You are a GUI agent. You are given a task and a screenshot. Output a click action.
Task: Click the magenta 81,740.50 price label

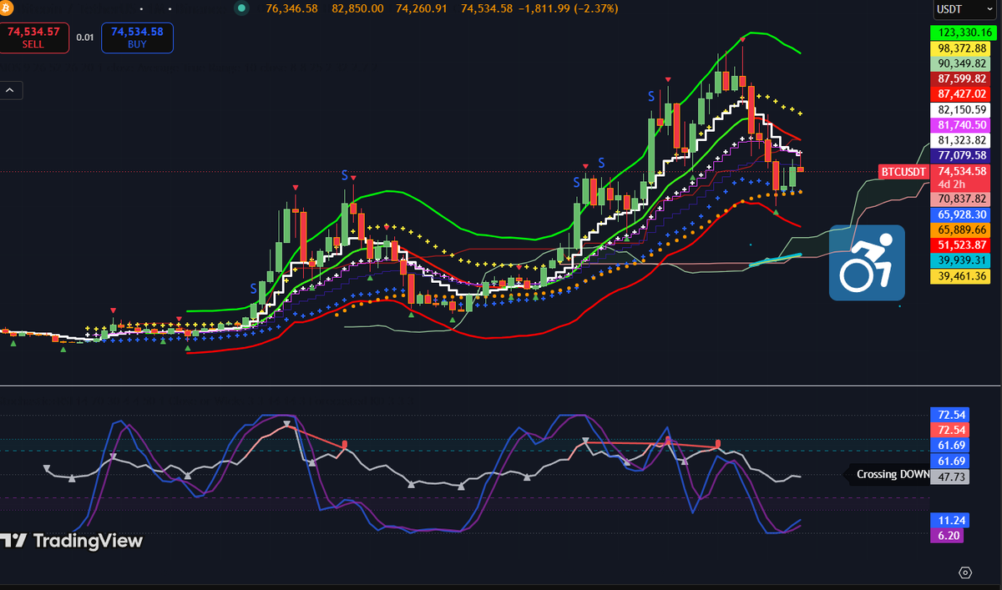click(x=962, y=124)
